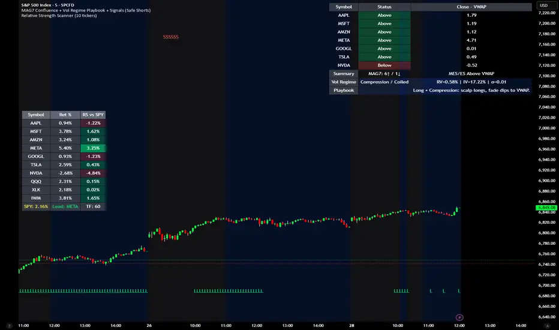Click the 'Ret %' column header
The width and height of the screenshot is (559, 330).
[65, 115]
